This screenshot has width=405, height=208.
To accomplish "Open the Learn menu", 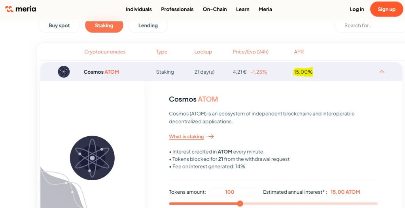I will pyautogui.click(x=243, y=9).
